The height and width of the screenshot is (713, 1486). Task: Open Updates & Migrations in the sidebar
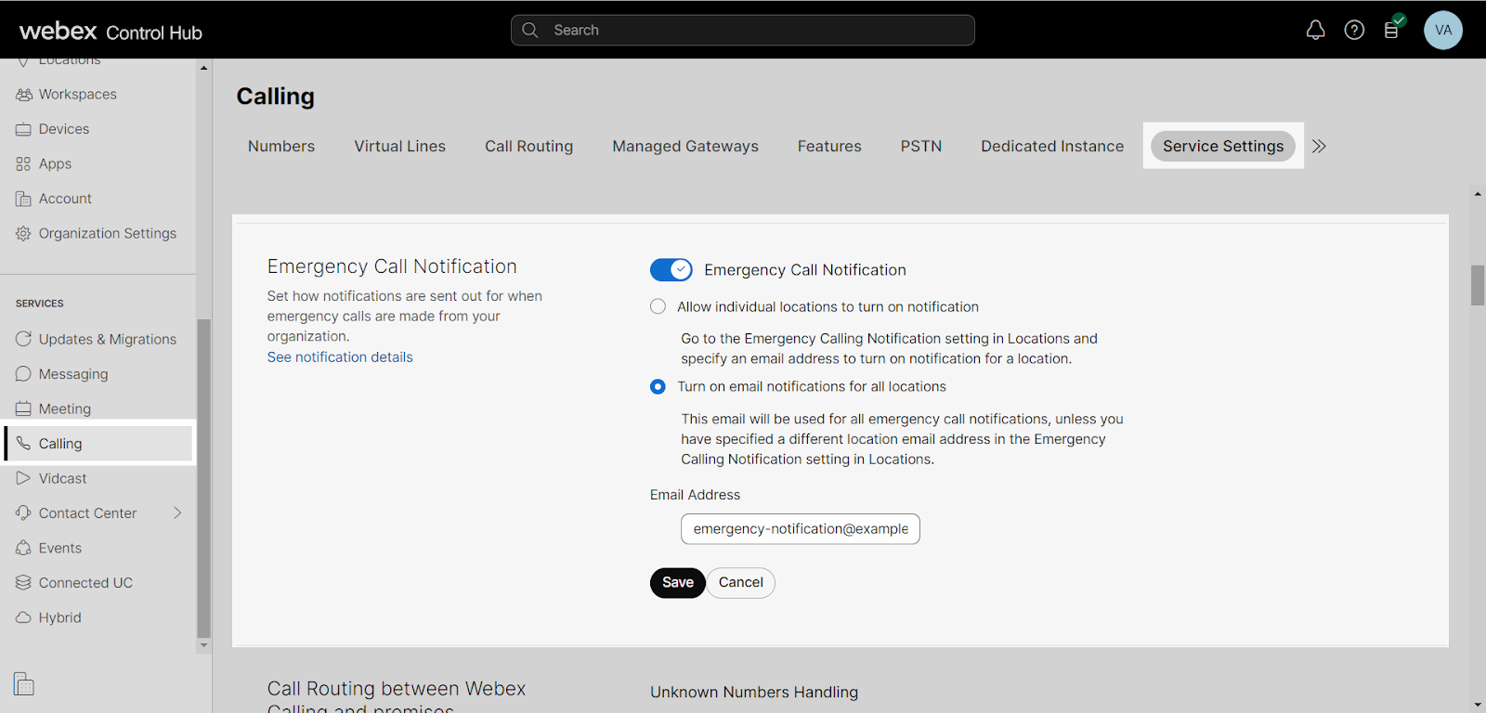click(x=108, y=340)
